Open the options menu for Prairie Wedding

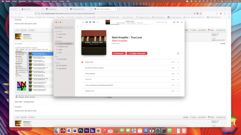tap(178, 73)
